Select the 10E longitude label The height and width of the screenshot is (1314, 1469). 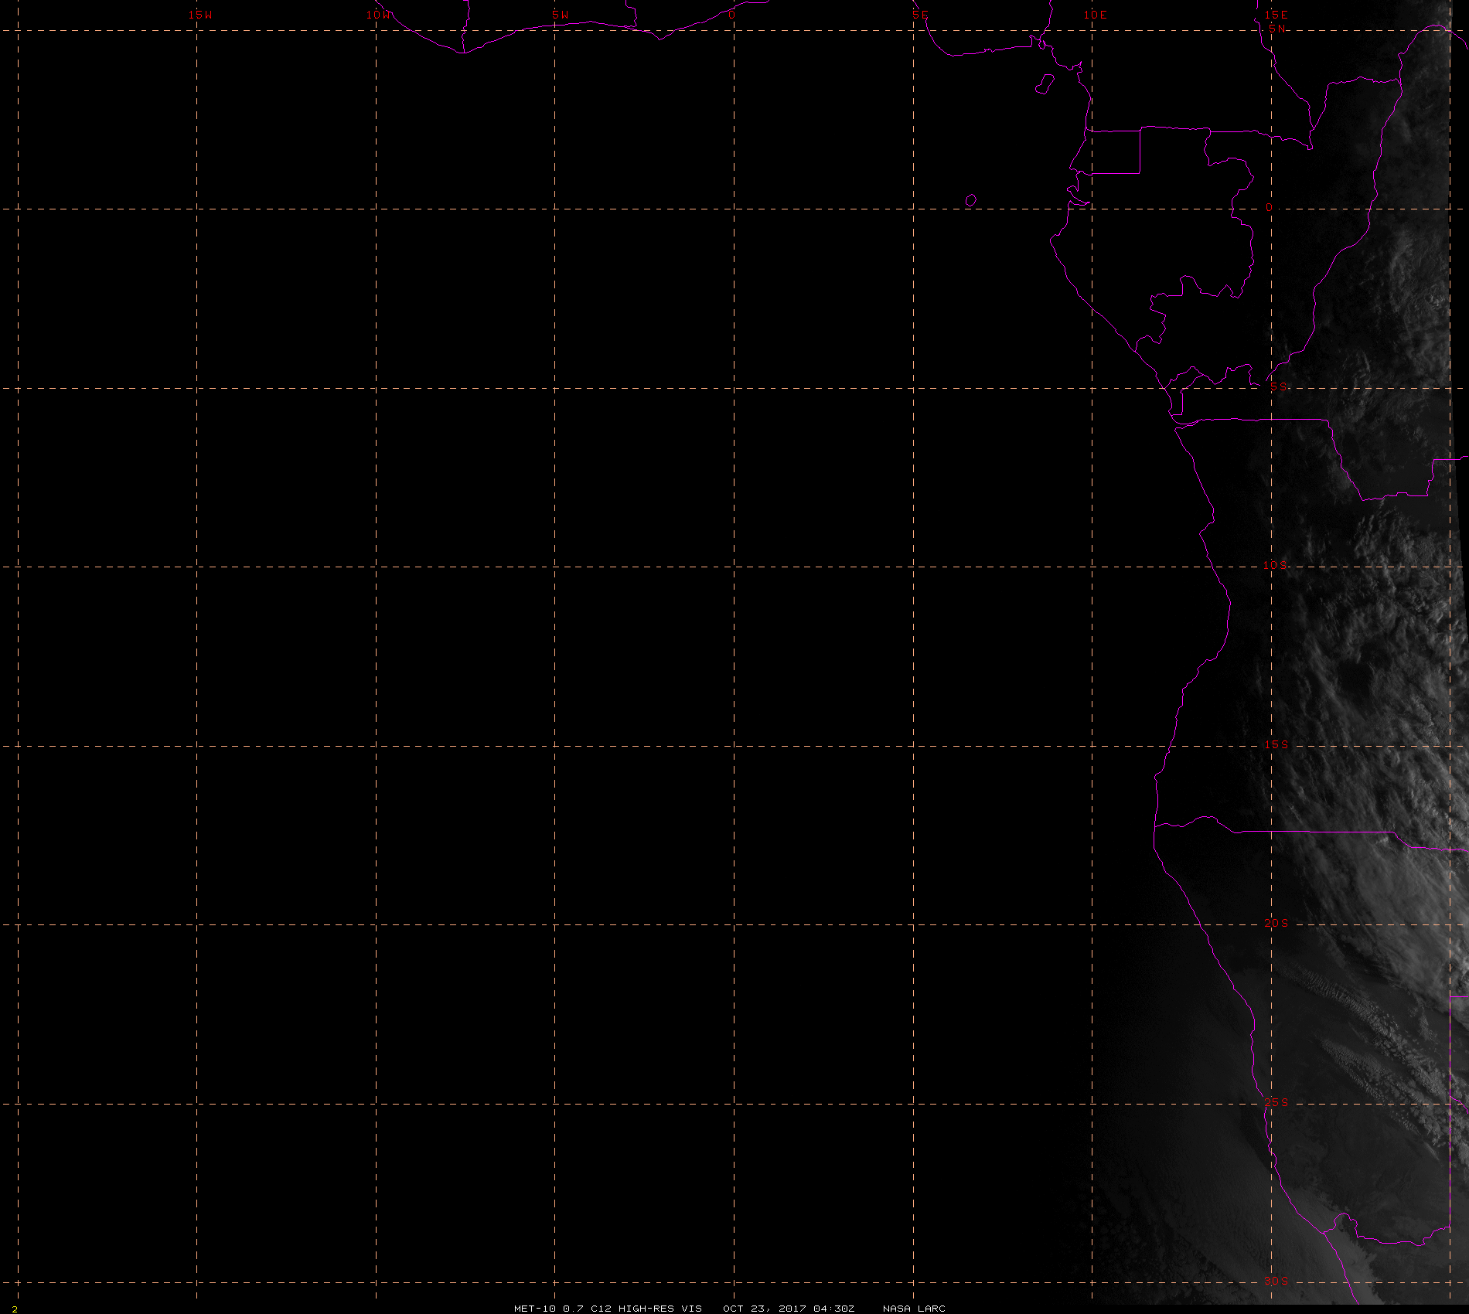coord(1096,15)
